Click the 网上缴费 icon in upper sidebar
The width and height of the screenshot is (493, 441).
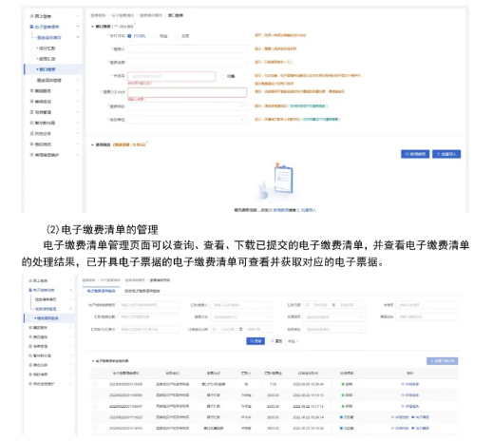click(x=31, y=16)
